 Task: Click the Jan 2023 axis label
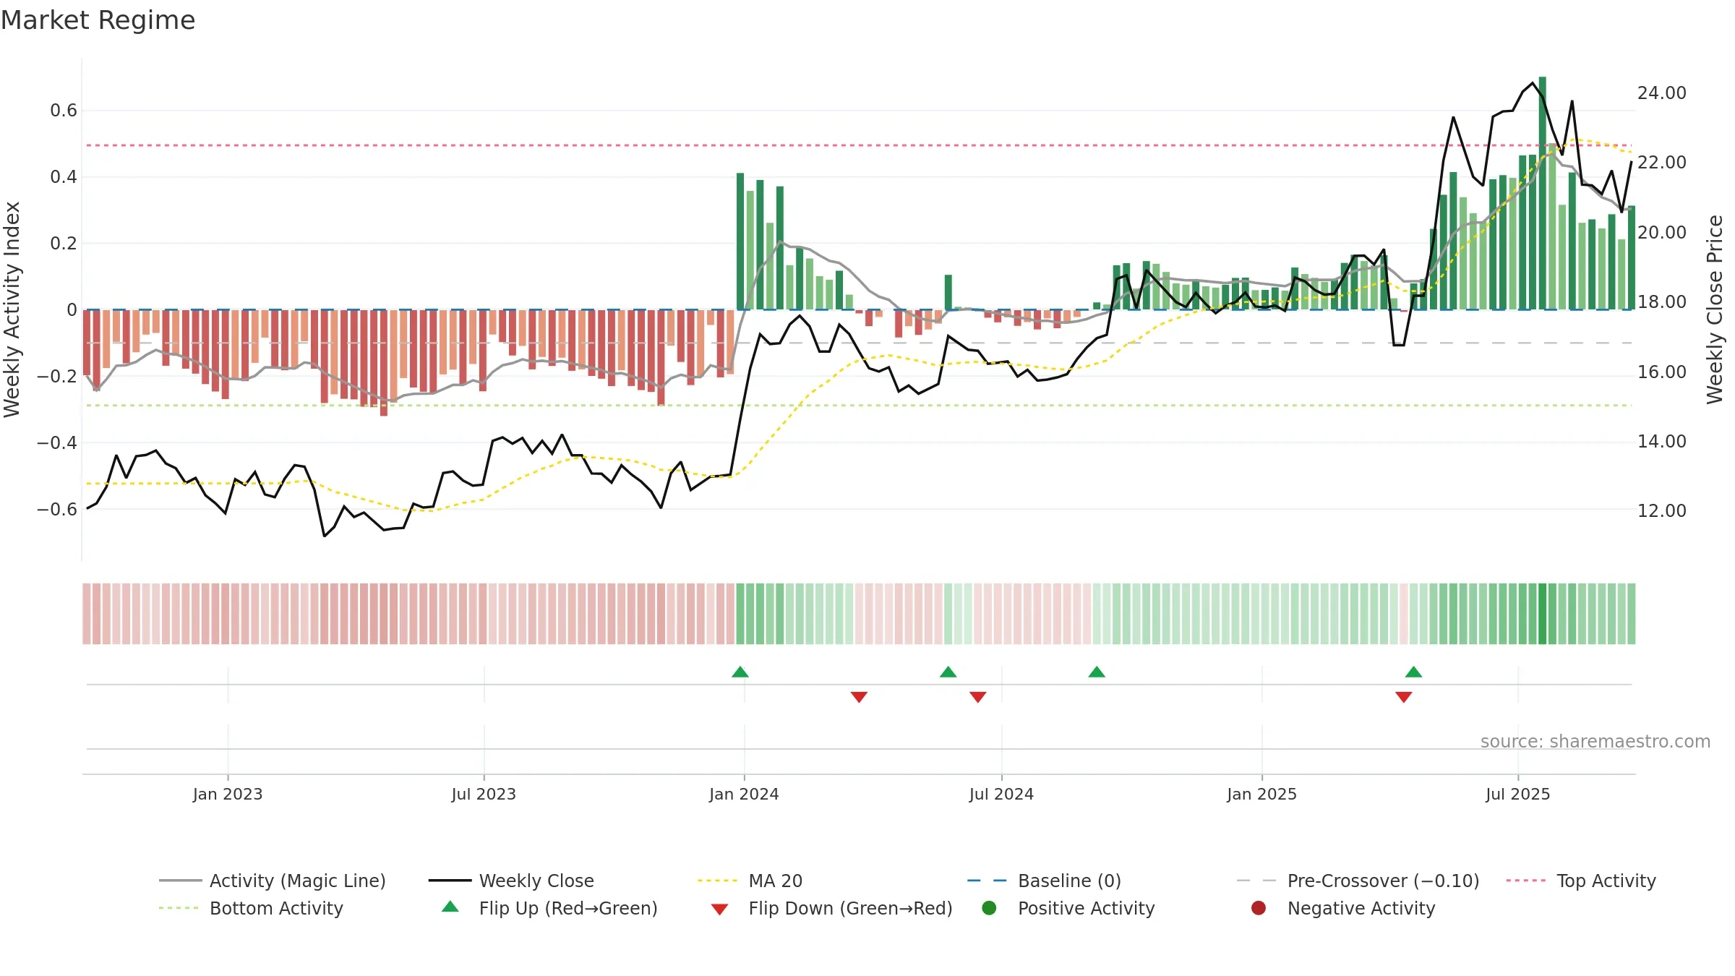[228, 795]
